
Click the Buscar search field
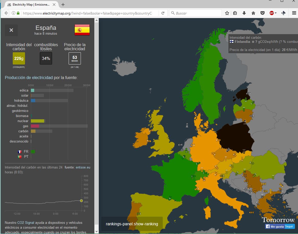pyautogui.click(x=198, y=13)
